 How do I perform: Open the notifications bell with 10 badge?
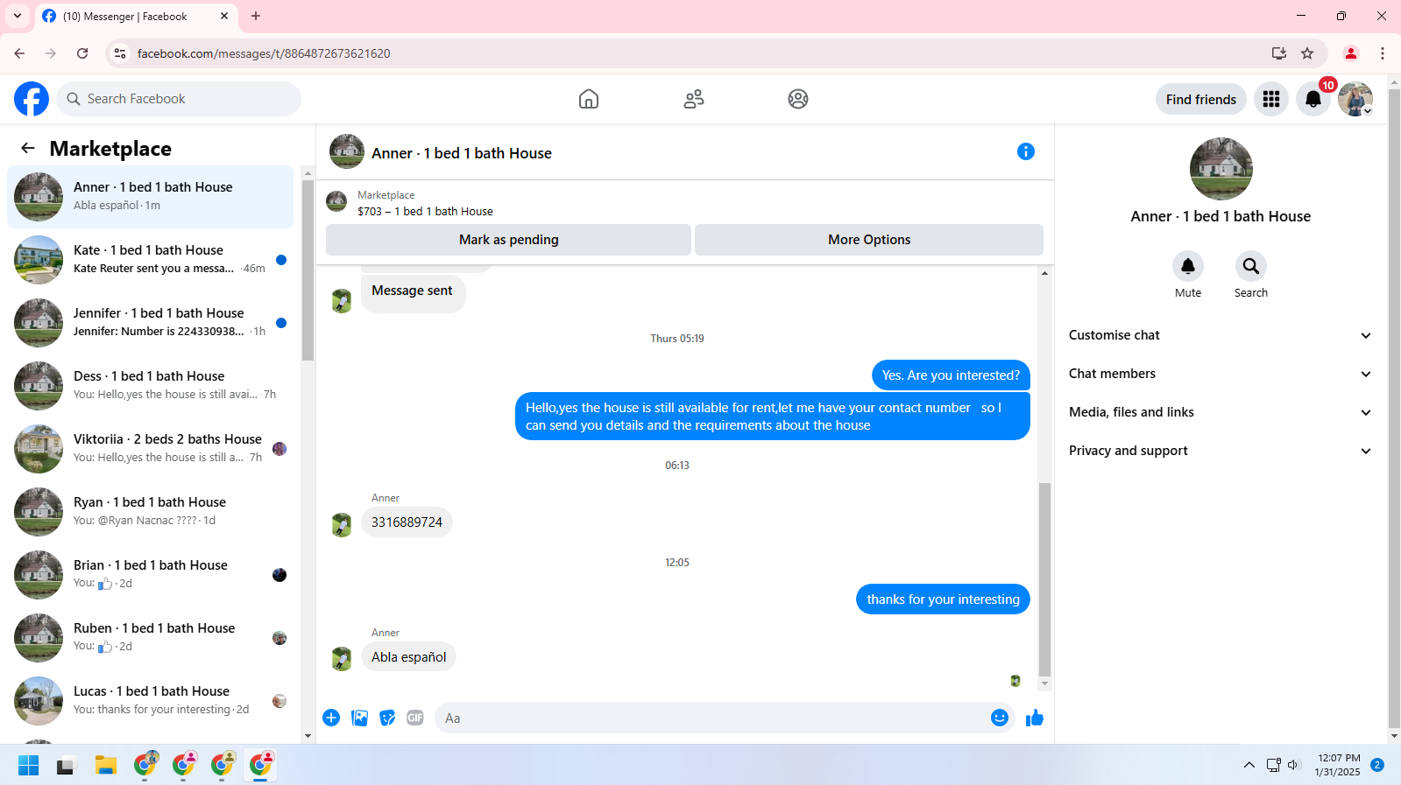pos(1313,99)
